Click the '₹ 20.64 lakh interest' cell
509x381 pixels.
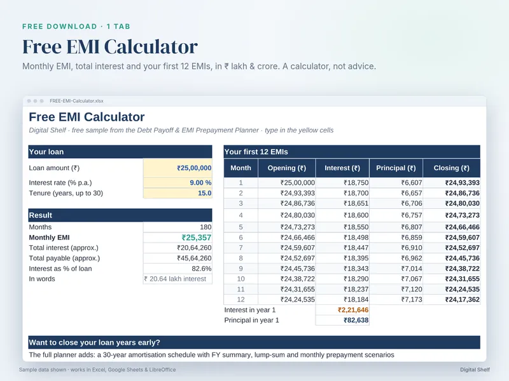178,279
